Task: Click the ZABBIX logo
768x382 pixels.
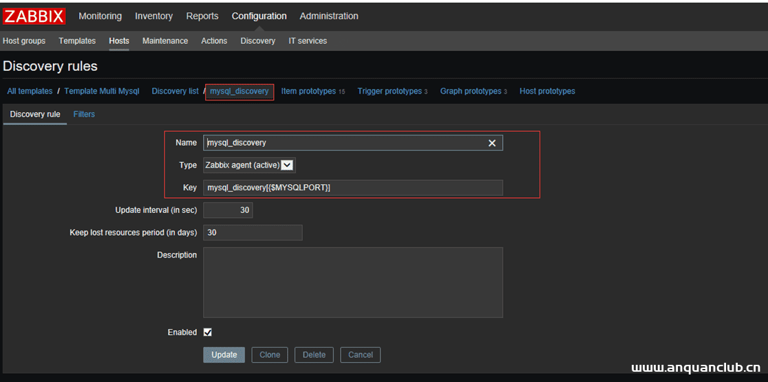Action: pos(34,16)
